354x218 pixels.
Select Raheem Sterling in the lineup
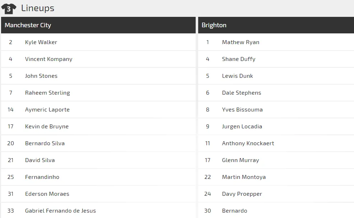(x=47, y=93)
